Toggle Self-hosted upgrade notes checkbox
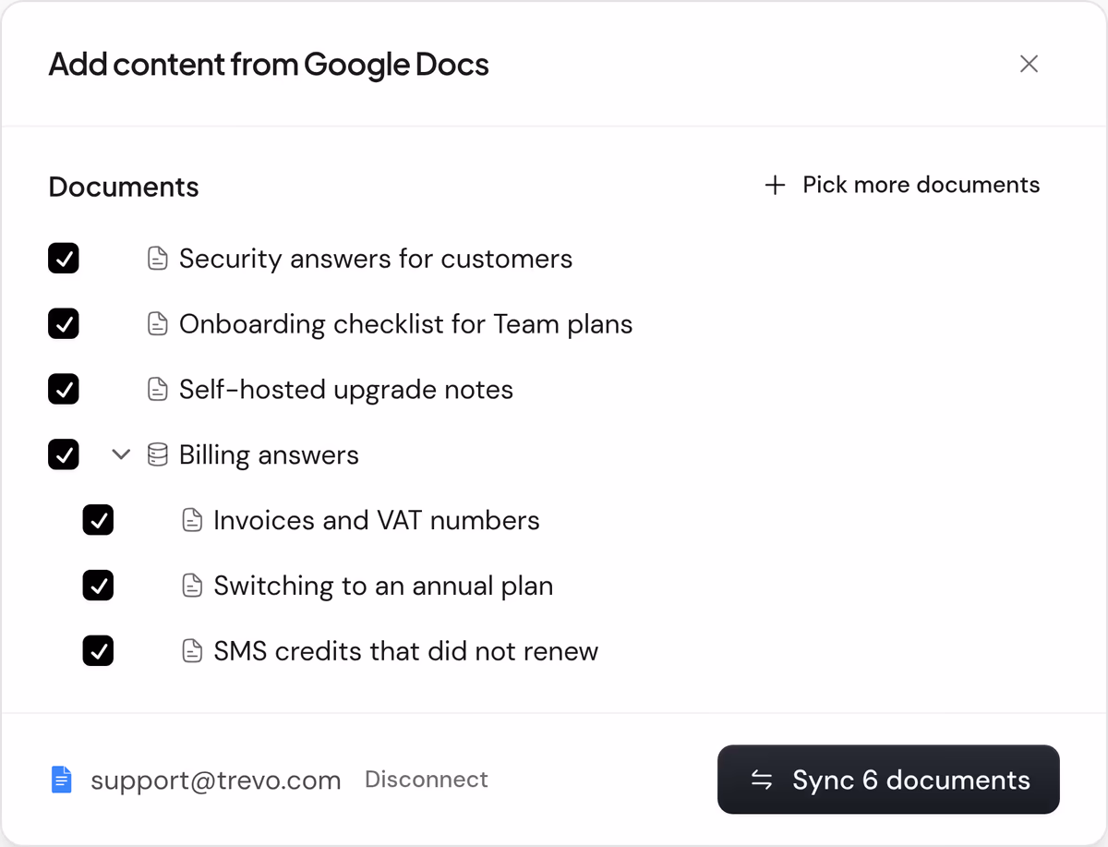 (x=64, y=390)
